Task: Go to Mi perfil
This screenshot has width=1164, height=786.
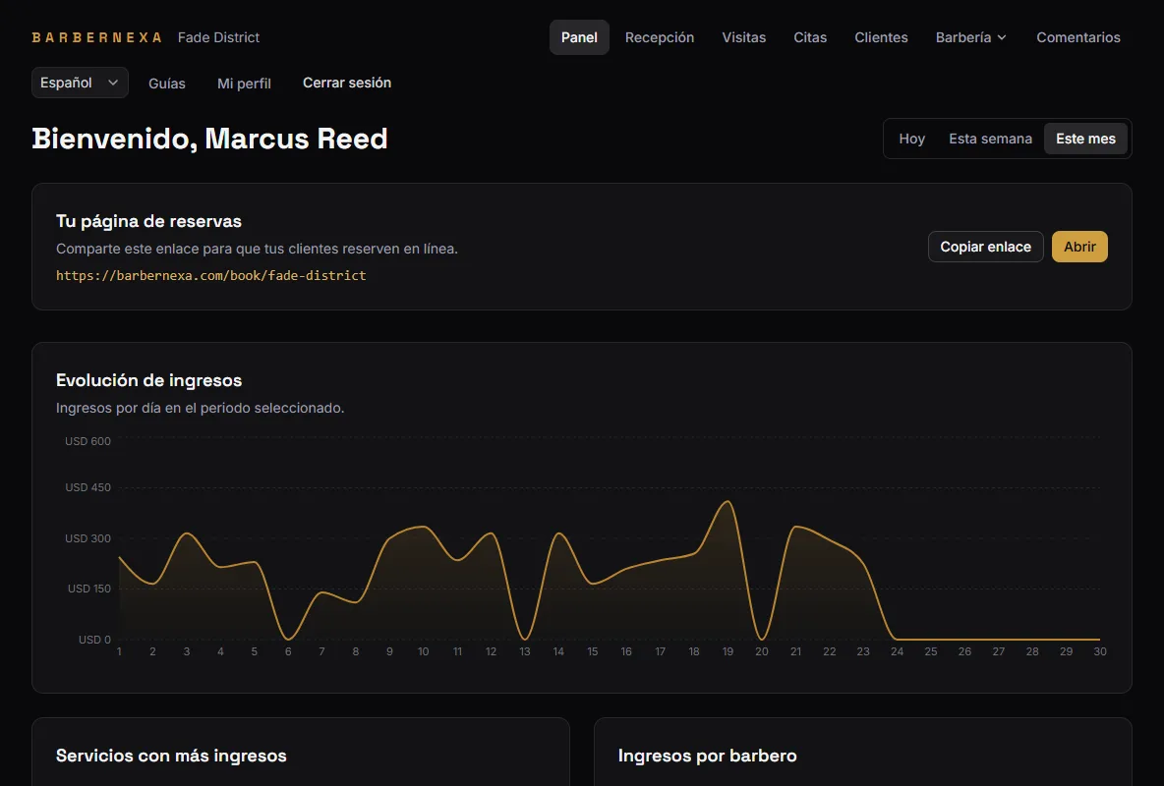Action: click(244, 84)
